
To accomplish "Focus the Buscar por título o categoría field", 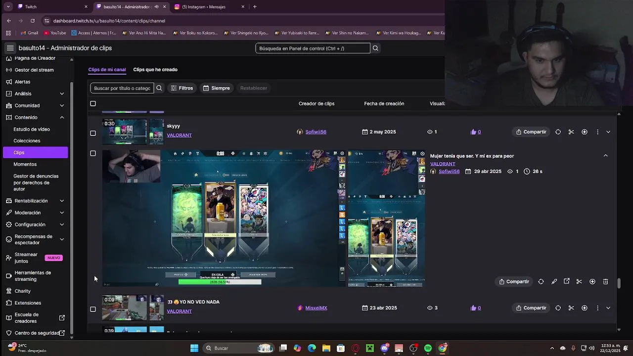I will click(122, 88).
